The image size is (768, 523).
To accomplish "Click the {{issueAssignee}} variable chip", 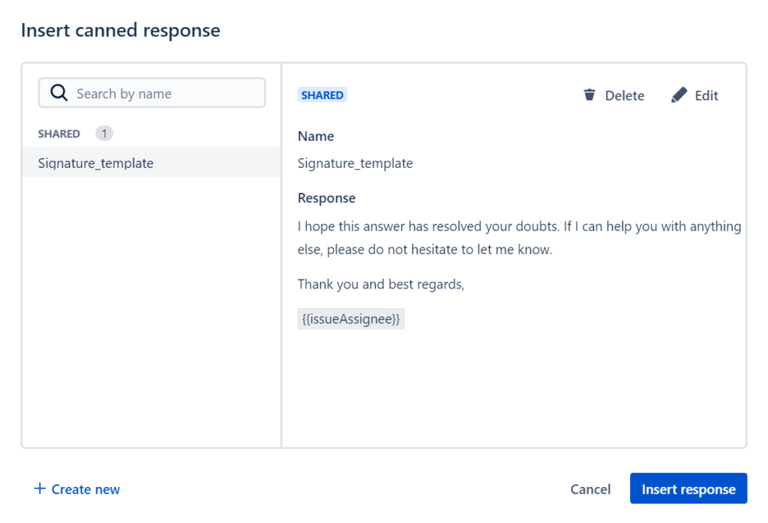I will (351, 319).
